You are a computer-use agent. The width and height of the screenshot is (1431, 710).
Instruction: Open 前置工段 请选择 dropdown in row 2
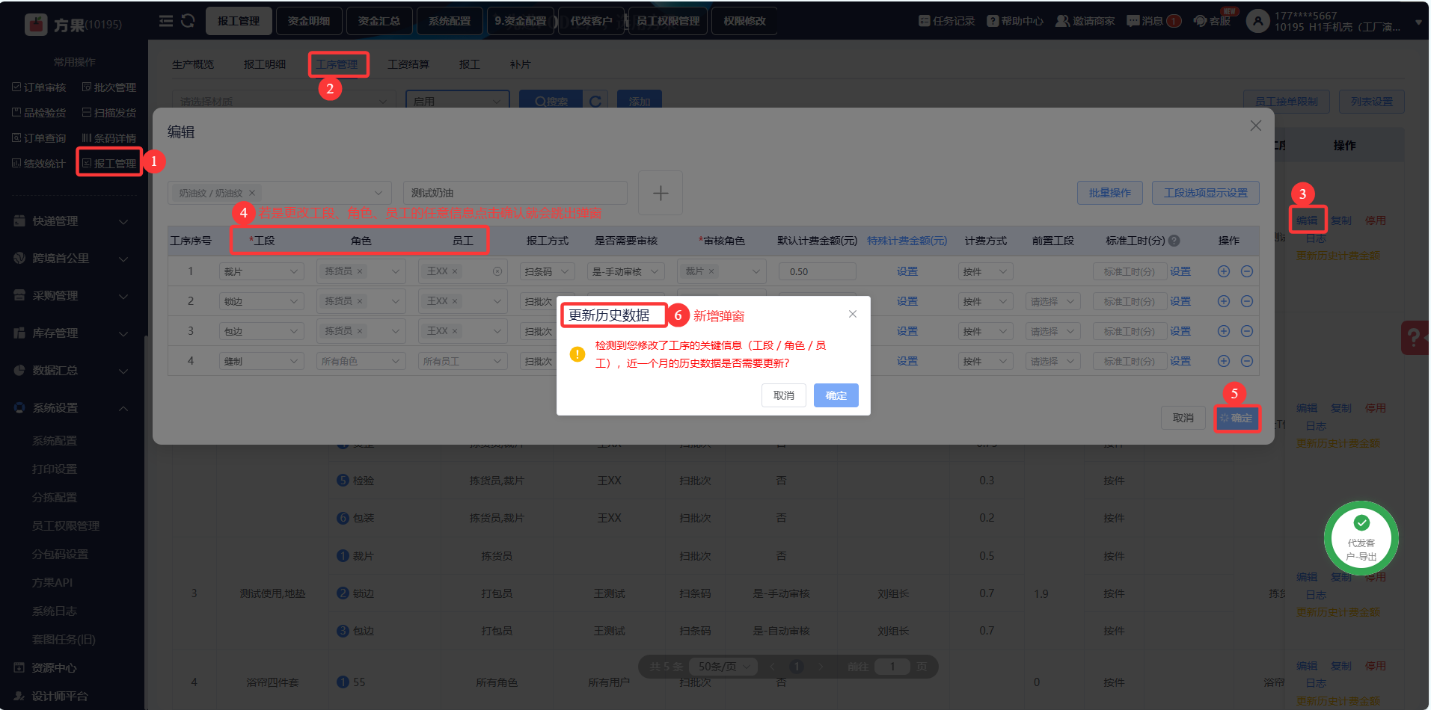(x=1053, y=301)
